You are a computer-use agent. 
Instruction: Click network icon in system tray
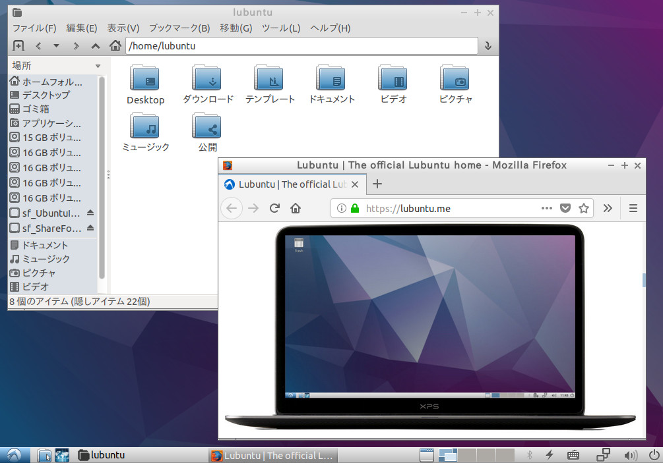pos(603,455)
